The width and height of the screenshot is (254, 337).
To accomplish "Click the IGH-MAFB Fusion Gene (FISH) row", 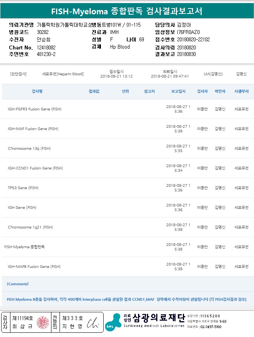I will click(34, 267).
